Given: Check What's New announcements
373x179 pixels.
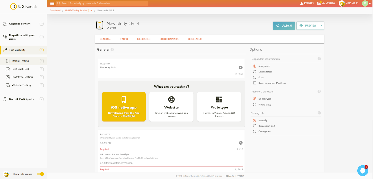Looking at the screenshot, I should 326,3.
